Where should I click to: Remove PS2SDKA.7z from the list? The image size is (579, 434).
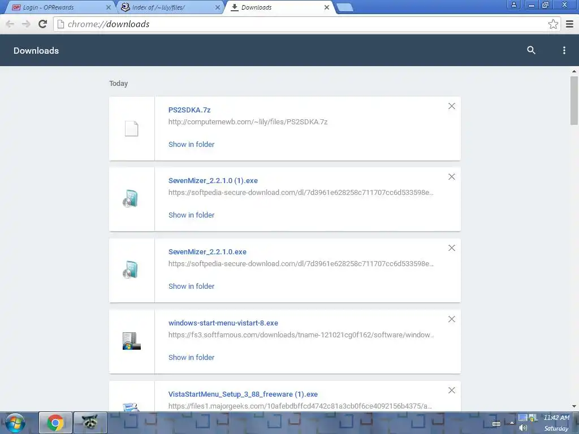452,106
